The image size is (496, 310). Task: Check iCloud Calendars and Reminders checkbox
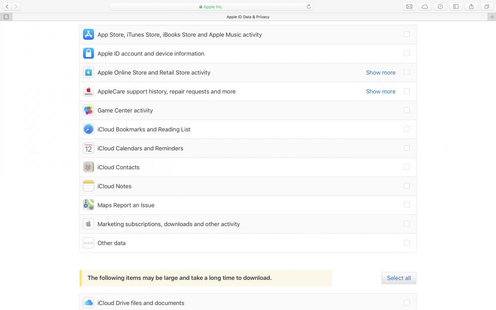coord(407,148)
